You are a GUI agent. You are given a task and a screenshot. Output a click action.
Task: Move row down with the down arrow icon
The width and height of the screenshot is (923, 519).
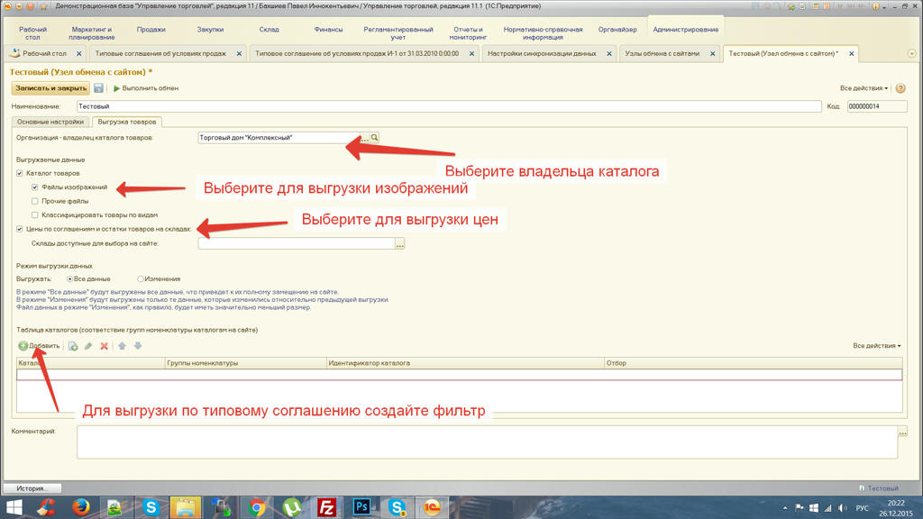point(138,346)
